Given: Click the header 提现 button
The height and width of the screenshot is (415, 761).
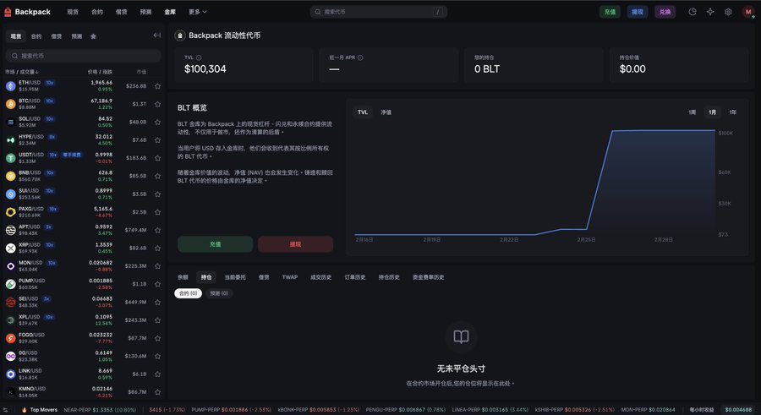Looking at the screenshot, I should [638, 12].
